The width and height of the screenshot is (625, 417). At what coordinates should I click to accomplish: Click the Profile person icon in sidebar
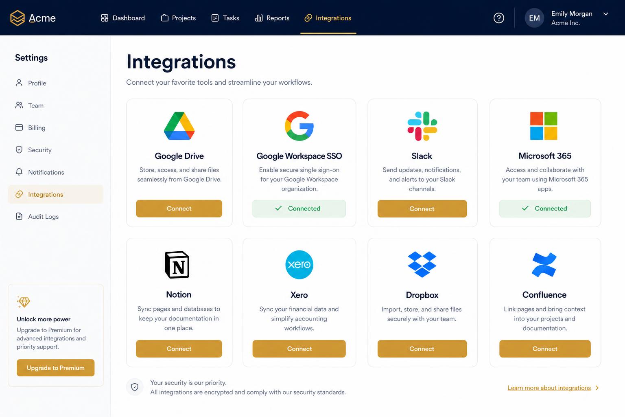click(19, 83)
